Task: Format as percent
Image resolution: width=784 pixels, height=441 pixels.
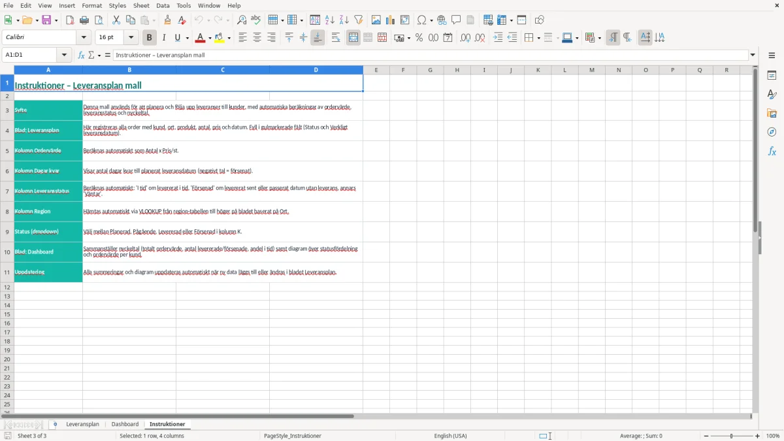Action: click(x=419, y=38)
